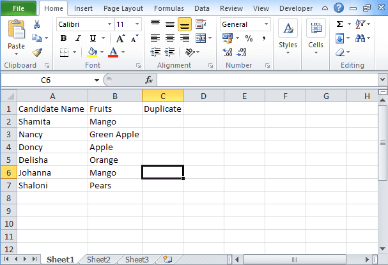
Task: Toggle Bottom Align highlighted button
Action: click(185, 24)
